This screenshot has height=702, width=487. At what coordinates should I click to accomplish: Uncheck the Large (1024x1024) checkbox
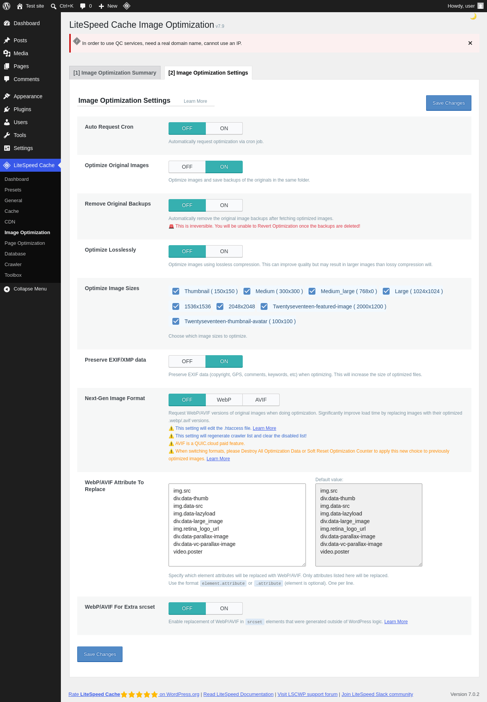386,291
